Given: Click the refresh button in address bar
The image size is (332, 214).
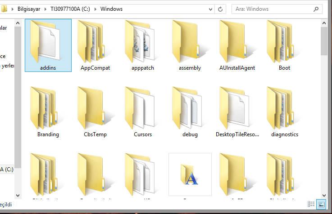Looking at the screenshot, I should (x=220, y=9).
